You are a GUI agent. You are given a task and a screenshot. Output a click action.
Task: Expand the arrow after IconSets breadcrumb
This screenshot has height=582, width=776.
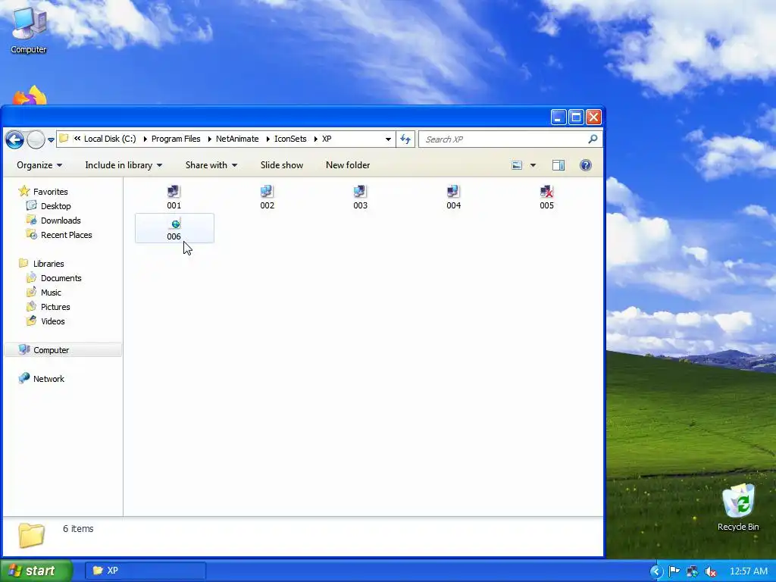[315, 139]
